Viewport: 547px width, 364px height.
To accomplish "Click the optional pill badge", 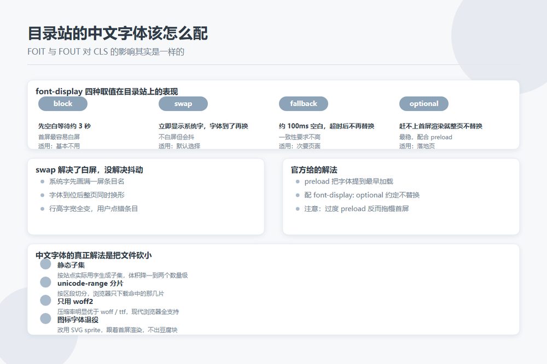I will tap(424, 103).
